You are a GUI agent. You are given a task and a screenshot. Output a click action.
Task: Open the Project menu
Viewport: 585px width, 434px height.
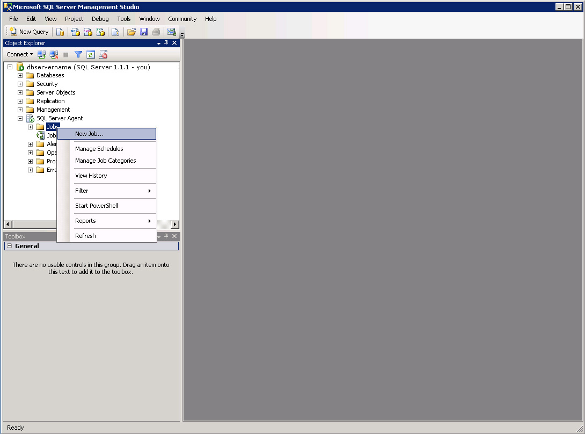coord(74,19)
